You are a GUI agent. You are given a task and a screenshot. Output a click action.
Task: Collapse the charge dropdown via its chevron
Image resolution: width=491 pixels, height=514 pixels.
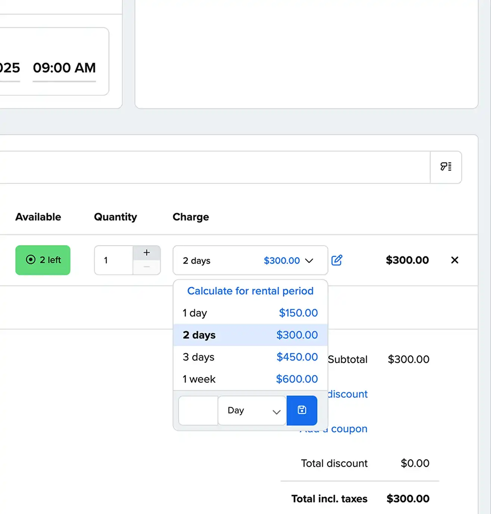point(309,261)
